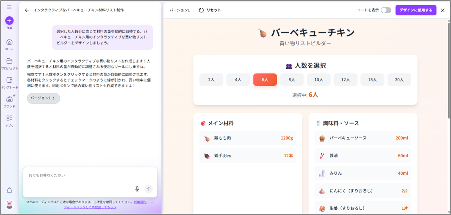This screenshot has width=451, height=215.
Task: Open the notifications bell icon
Action: 9,190
